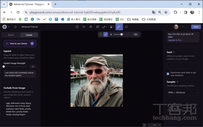This screenshot has height=127, width=203.
Task: Expand the inpaint mask tool options arrow
Action: tap(121, 27)
